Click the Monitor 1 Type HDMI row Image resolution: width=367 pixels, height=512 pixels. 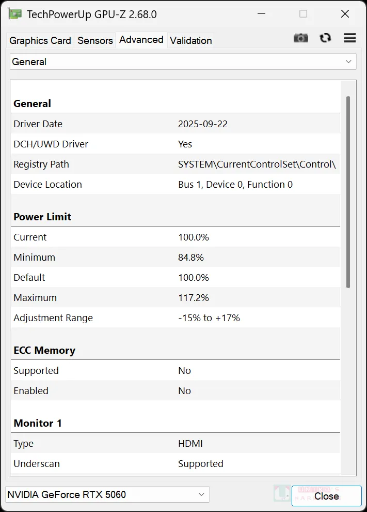pos(175,444)
